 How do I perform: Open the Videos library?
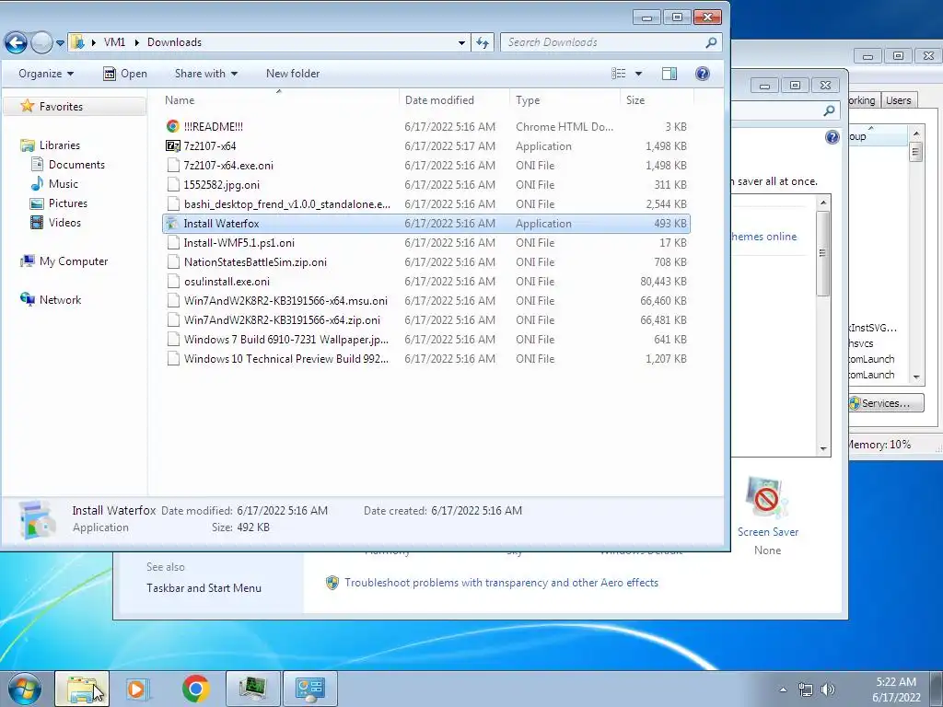pyautogui.click(x=64, y=223)
